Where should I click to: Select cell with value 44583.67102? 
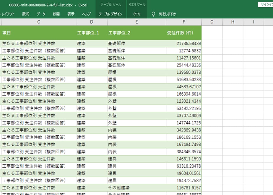pyautogui.click(x=184, y=87)
